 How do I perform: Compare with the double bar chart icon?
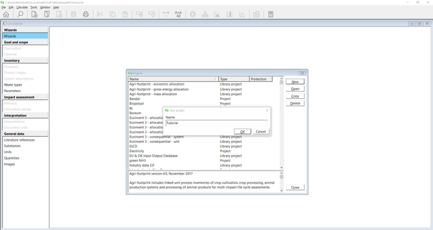pyautogui.click(x=229, y=15)
